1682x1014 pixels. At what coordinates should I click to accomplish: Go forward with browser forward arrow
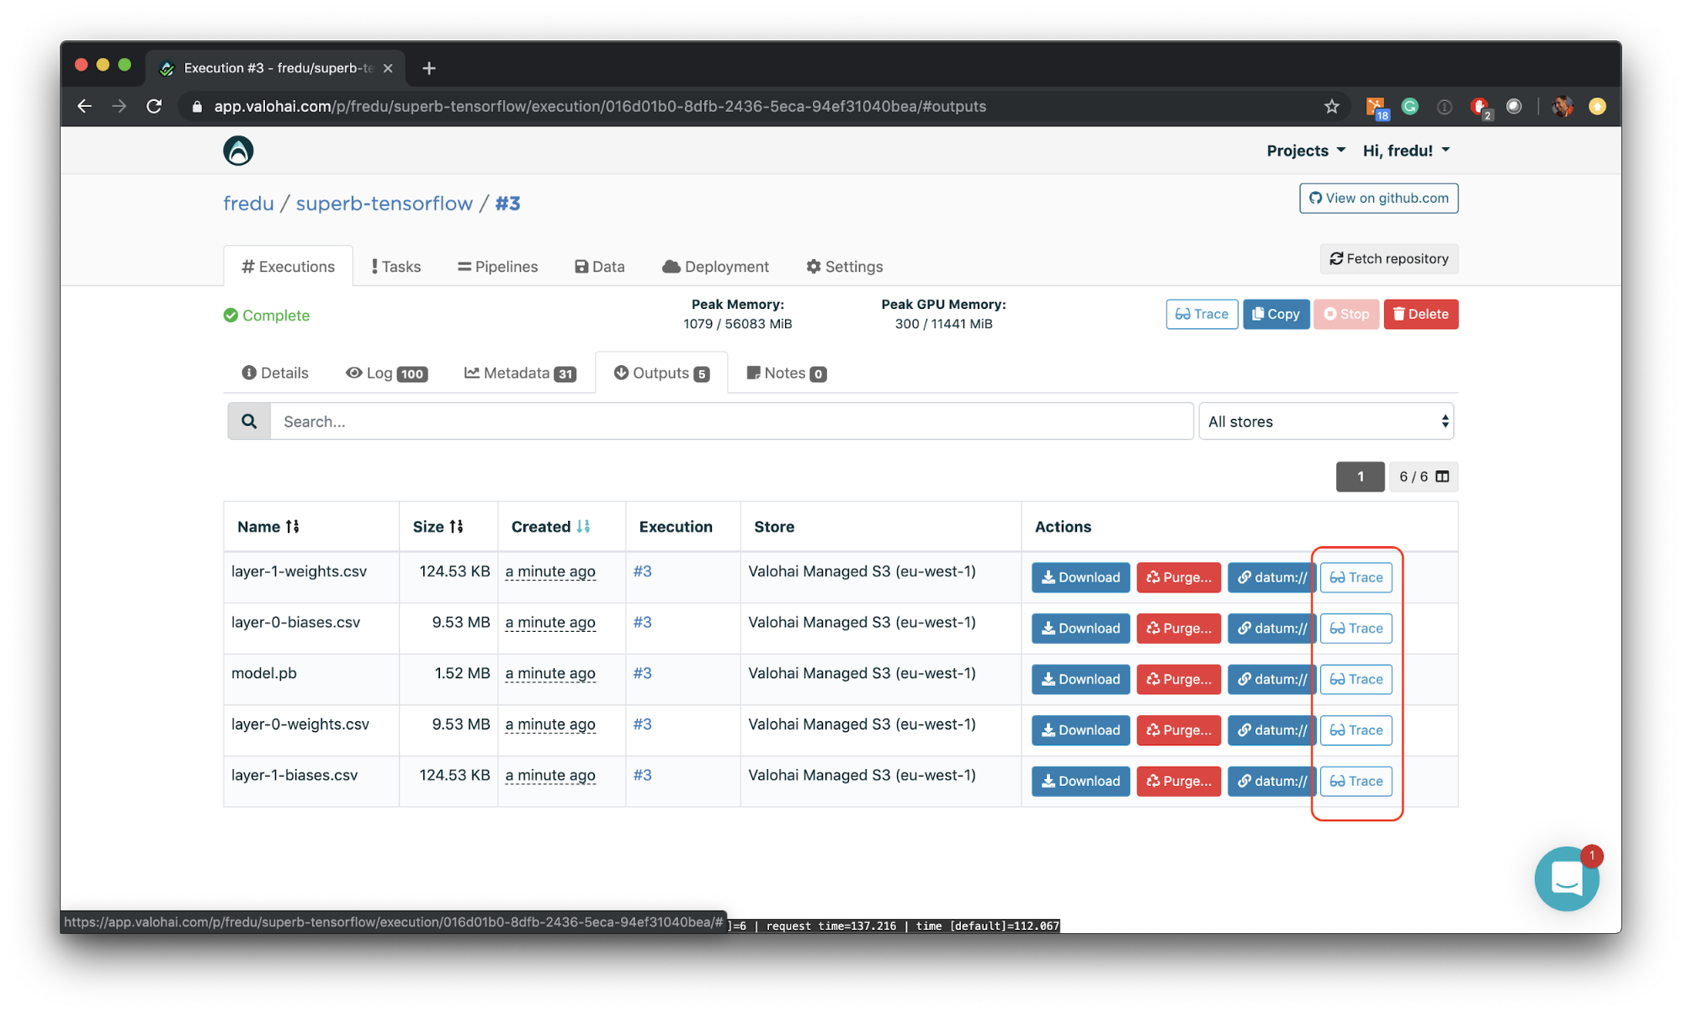(119, 106)
